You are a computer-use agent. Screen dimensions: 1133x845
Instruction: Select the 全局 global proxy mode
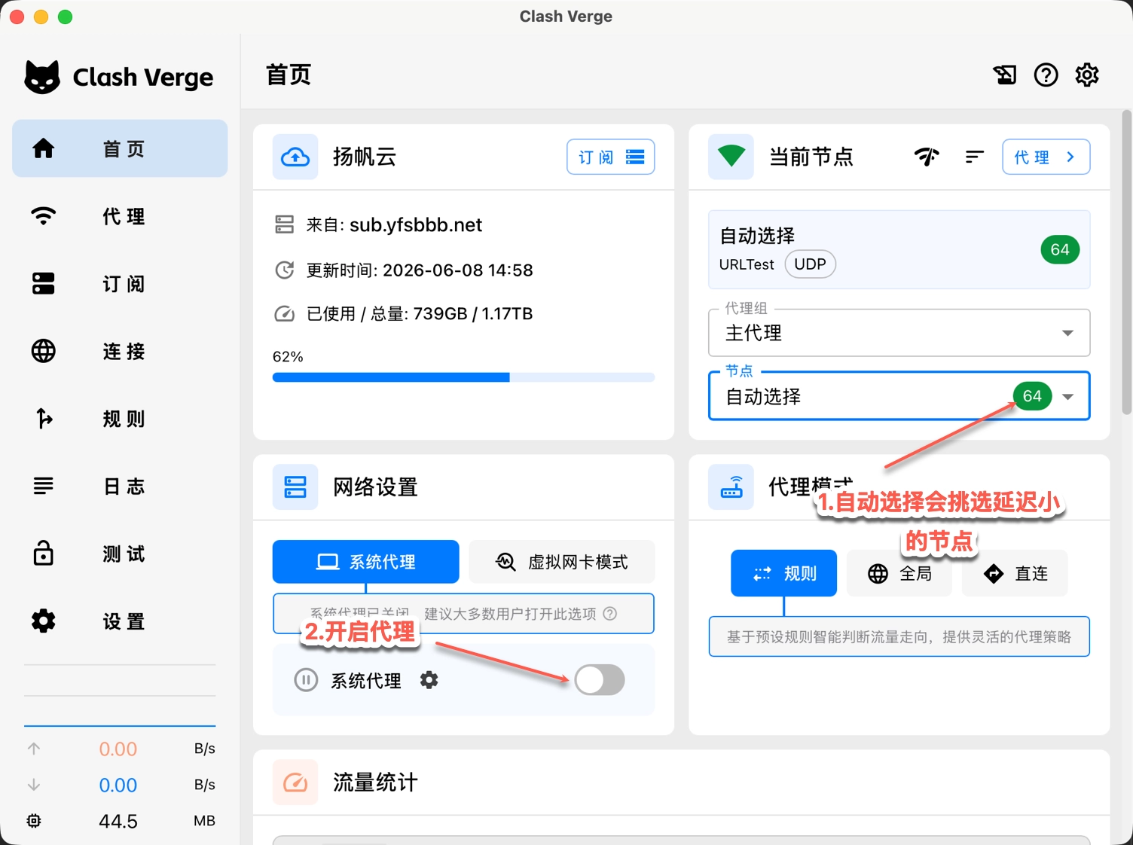pyautogui.click(x=899, y=573)
